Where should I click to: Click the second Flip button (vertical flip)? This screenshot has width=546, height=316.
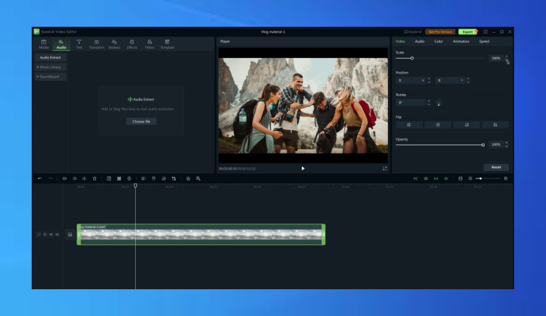[438, 125]
